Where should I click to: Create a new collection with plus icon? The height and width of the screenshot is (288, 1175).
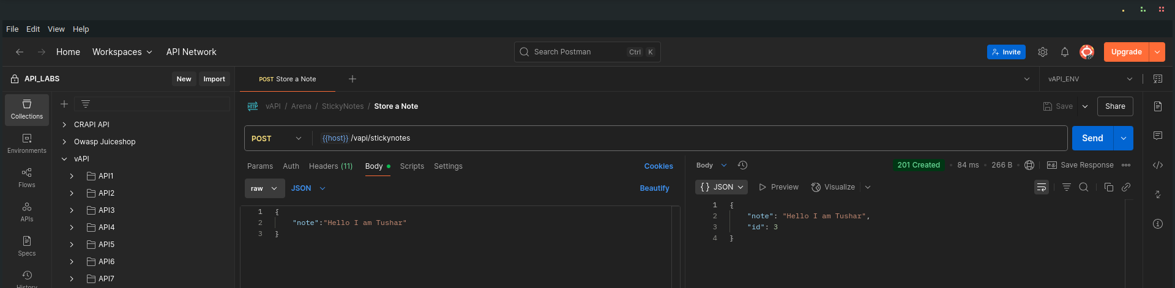click(x=64, y=104)
